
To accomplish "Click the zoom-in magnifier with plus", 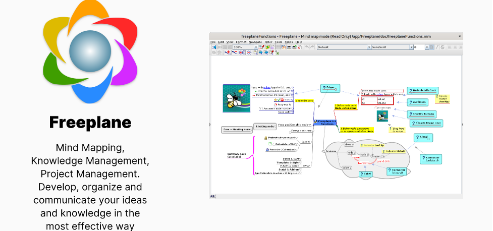I will 242,52.
